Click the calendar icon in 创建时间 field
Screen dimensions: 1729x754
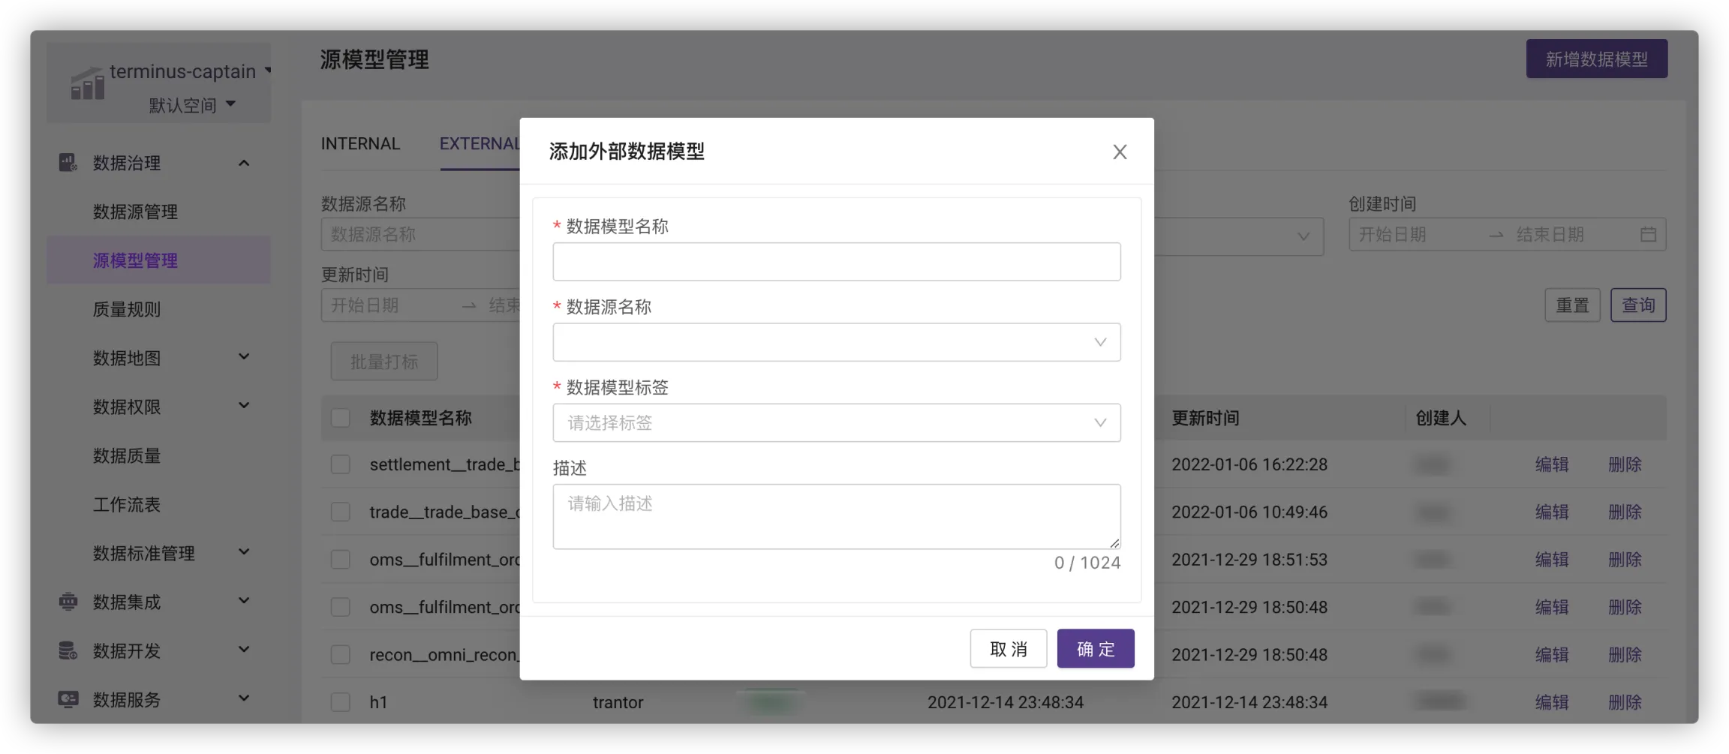pyautogui.click(x=1648, y=235)
